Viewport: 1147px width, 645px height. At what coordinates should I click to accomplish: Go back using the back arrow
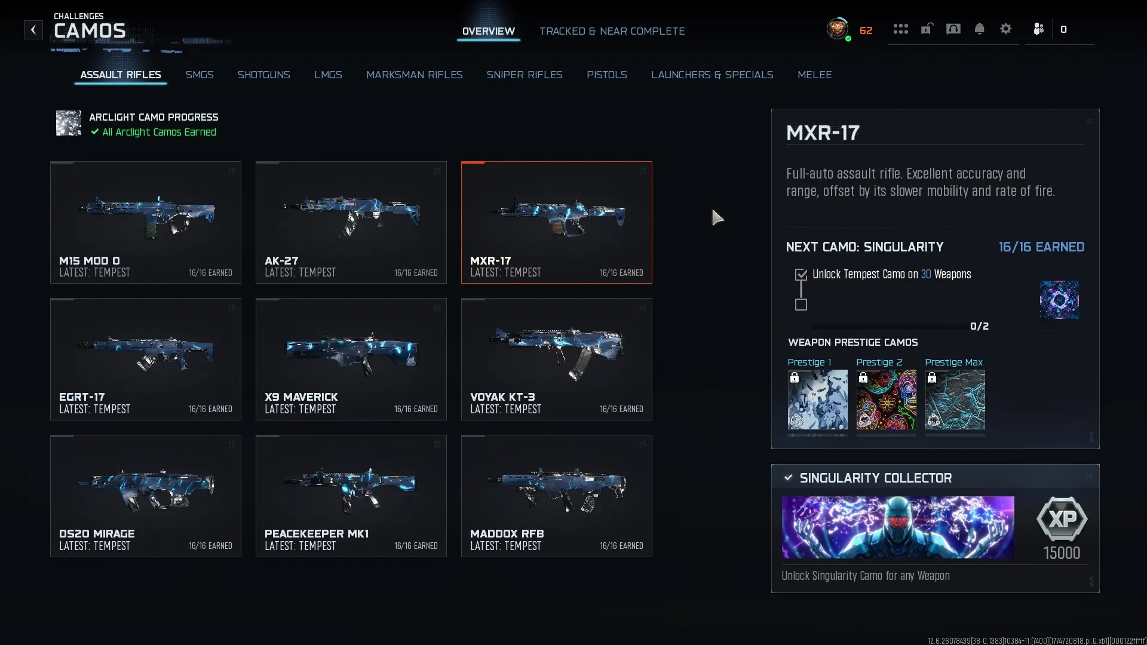click(33, 30)
